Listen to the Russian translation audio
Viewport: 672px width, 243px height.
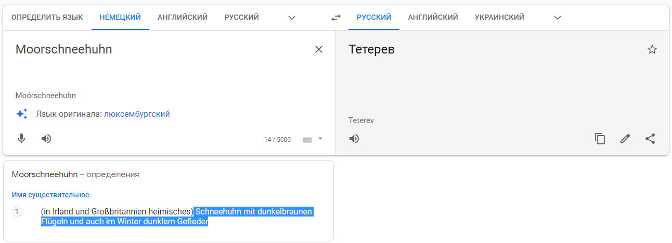point(354,139)
